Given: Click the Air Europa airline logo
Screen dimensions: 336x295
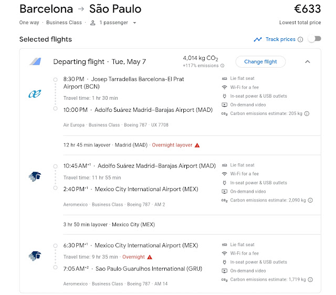Looking at the screenshot, I should click(35, 94).
